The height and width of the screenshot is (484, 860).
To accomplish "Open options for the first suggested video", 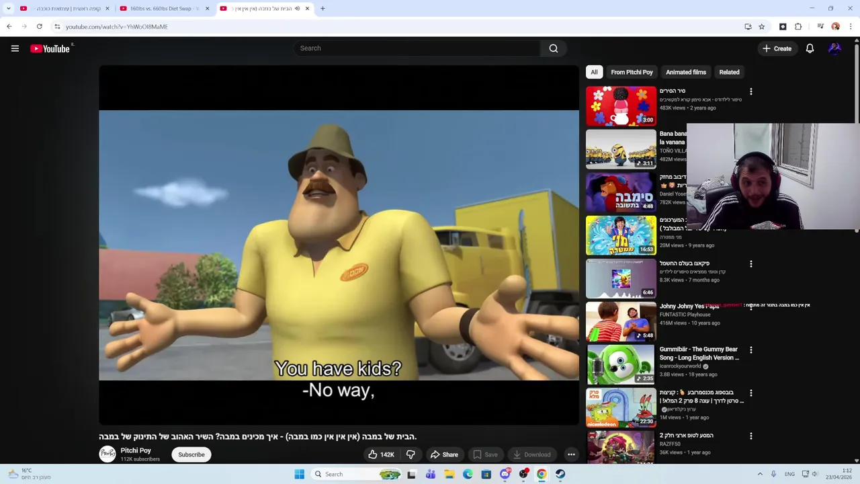I will click(x=751, y=91).
